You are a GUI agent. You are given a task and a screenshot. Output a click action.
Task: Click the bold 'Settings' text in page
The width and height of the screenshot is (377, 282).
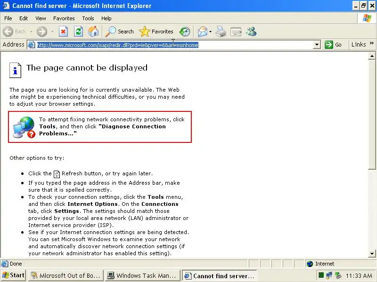(x=66, y=211)
